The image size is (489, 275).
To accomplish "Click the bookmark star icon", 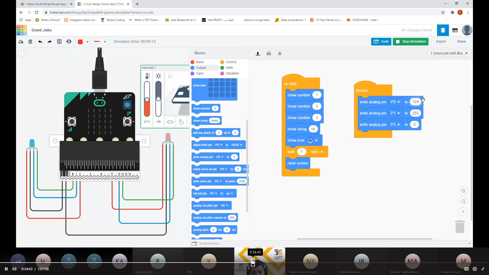I will click(x=443, y=12).
